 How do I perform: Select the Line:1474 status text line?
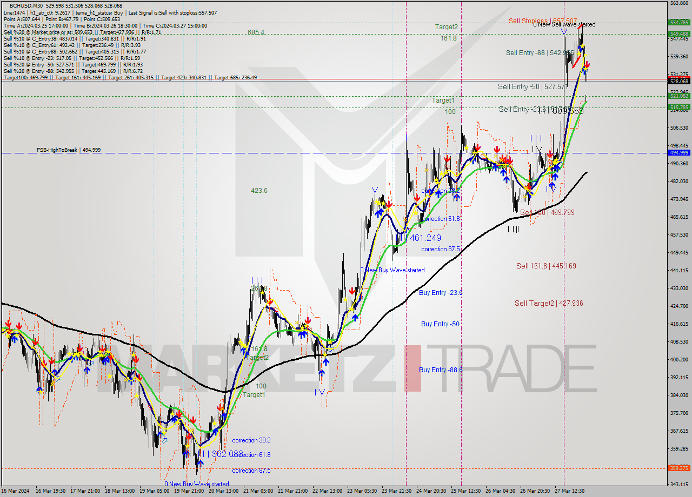[x=110, y=12]
